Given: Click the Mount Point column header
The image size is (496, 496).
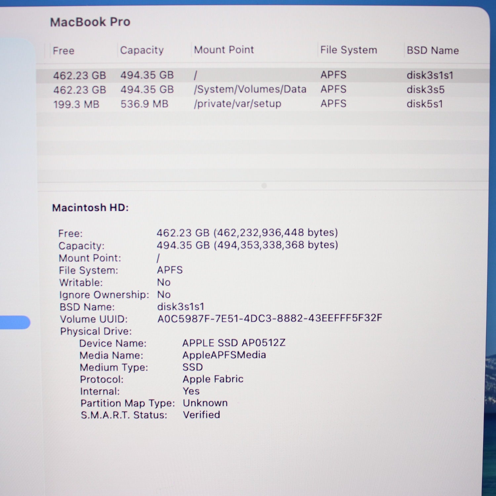Looking at the screenshot, I should pos(224,50).
